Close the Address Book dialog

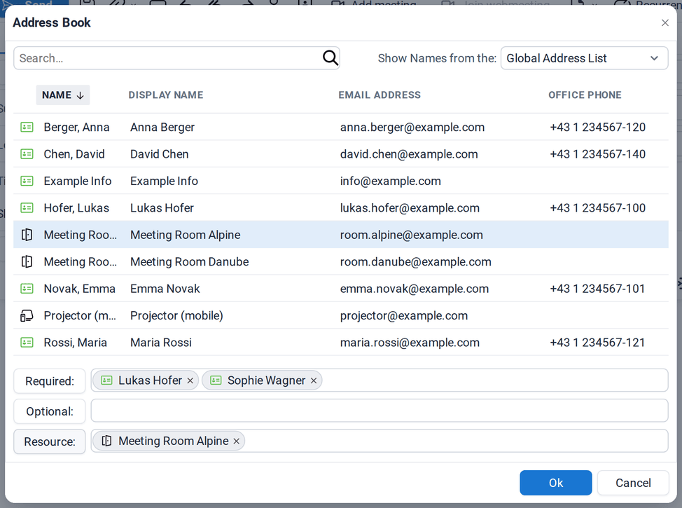pos(665,22)
